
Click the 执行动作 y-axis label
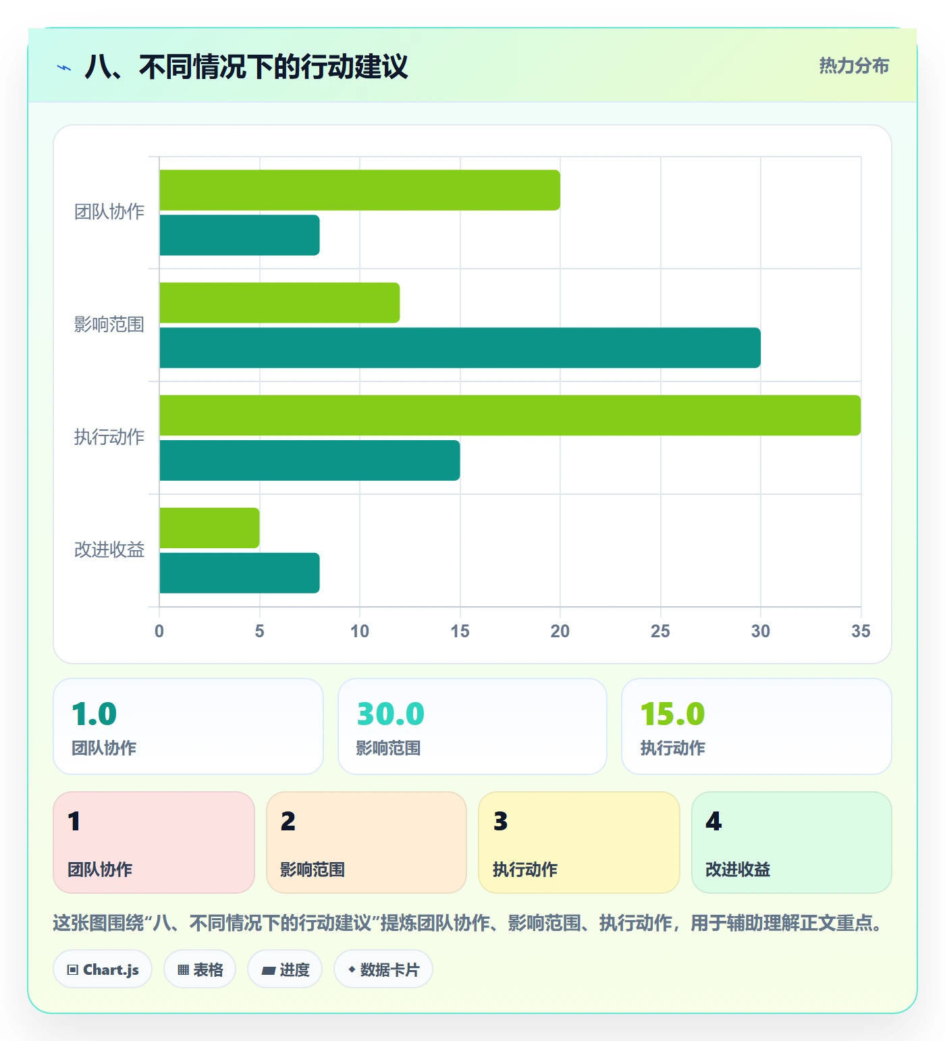109,437
